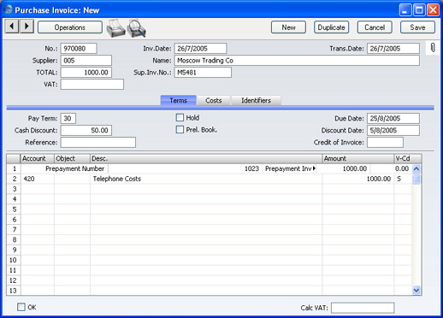Open the Operations menu
The image size is (443, 318).
pyautogui.click(x=70, y=27)
